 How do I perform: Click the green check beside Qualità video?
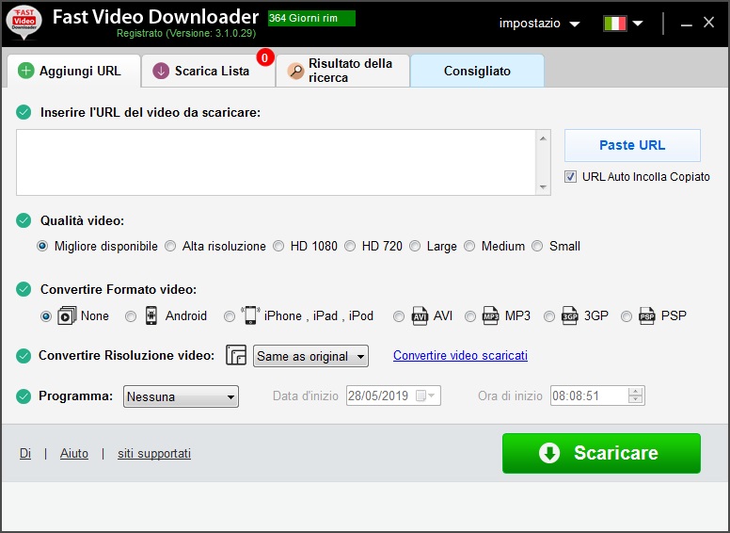(24, 220)
